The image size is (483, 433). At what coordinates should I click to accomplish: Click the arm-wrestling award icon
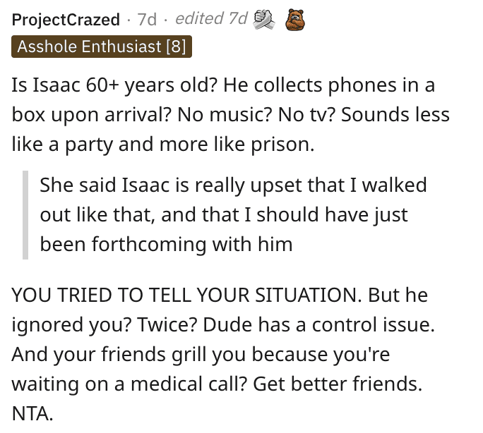pyautogui.click(x=264, y=20)
